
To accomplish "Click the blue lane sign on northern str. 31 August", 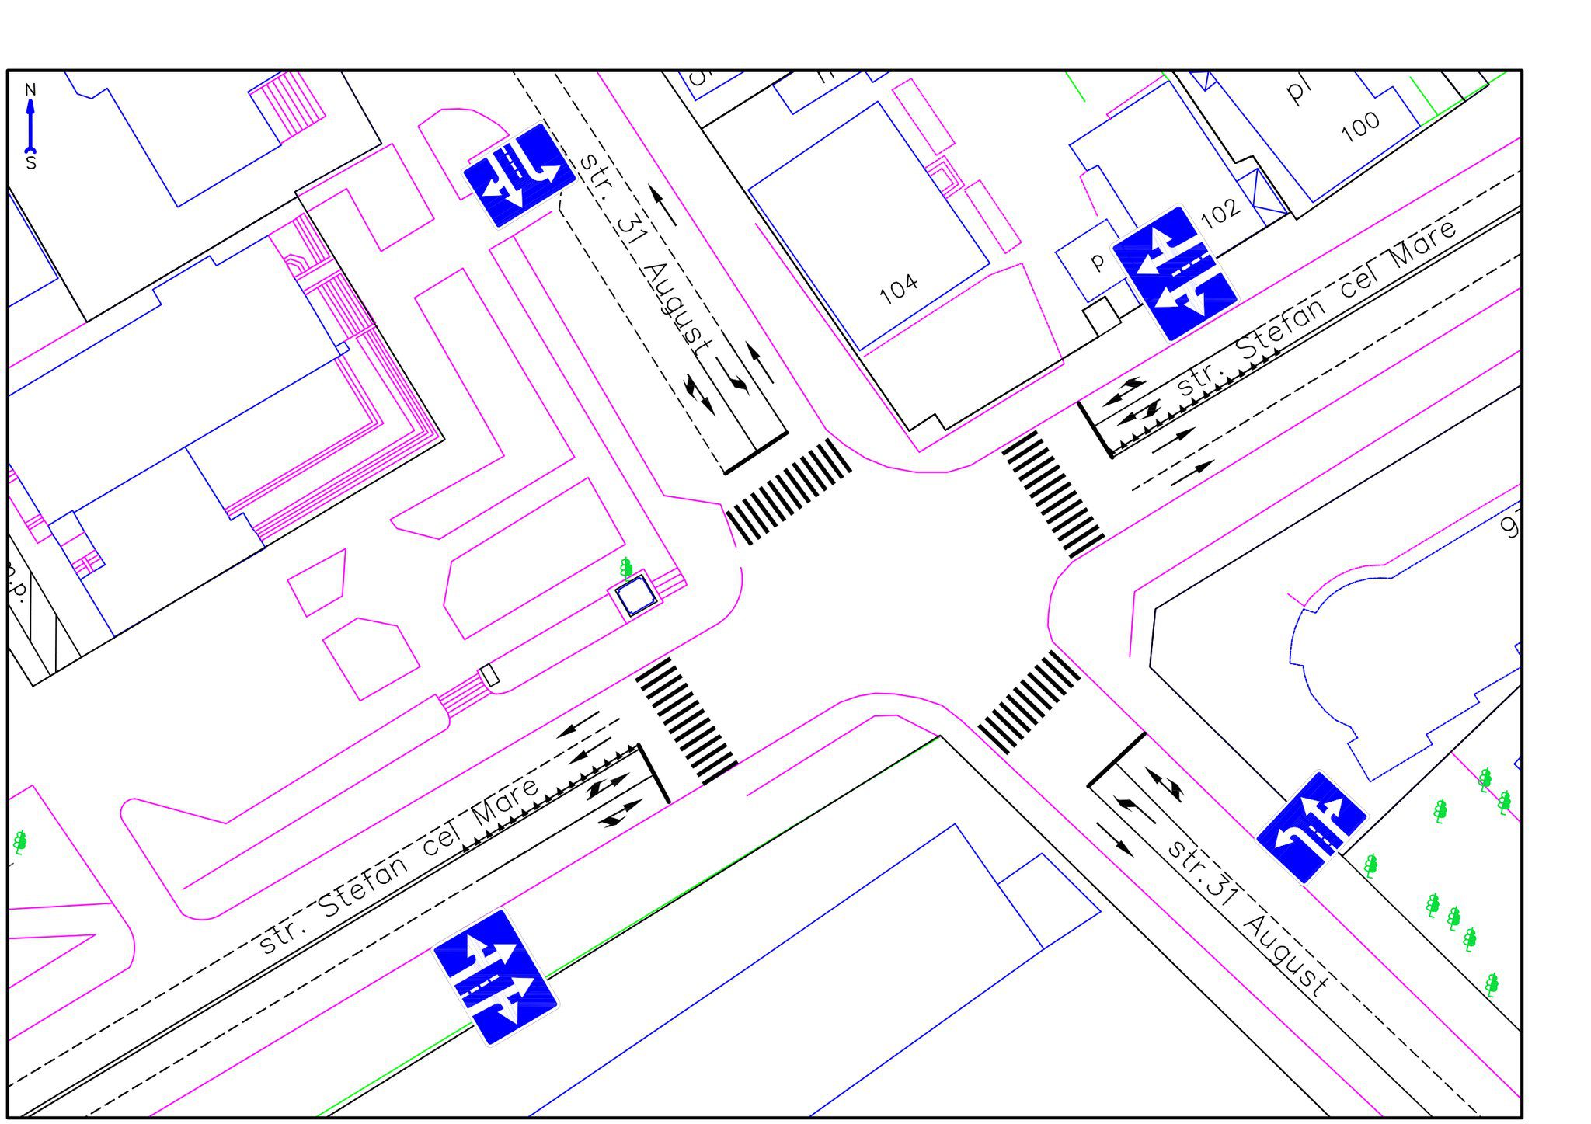I will pos(518,176).
